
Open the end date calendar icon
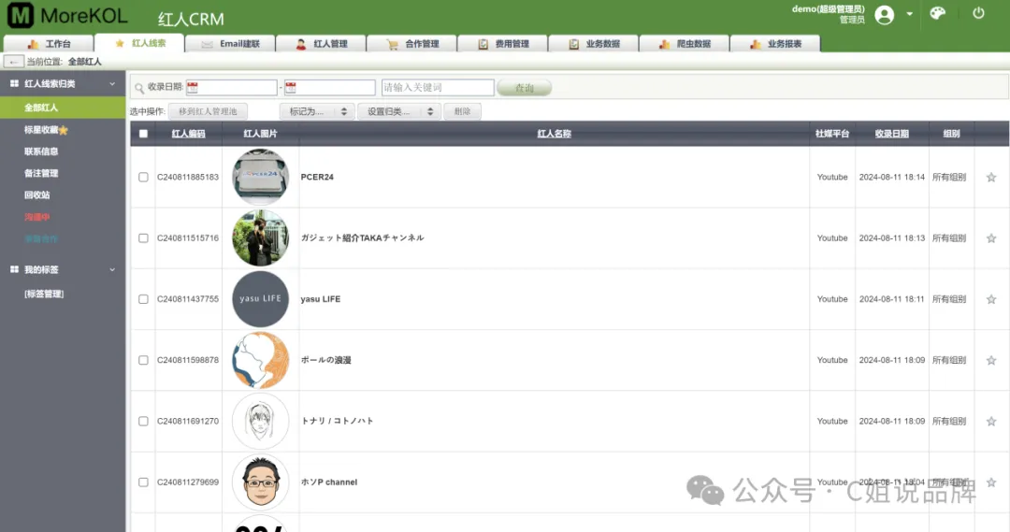coord(291,88)
